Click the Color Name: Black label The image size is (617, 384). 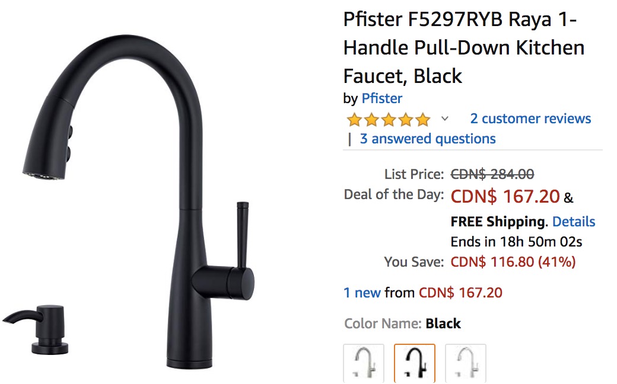coord(402,324)
